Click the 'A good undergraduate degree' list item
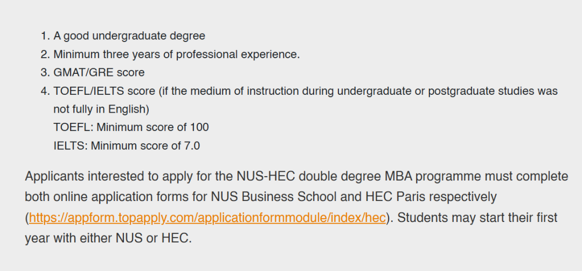Viewport: 582px width, 271px height. pos(129,36)
